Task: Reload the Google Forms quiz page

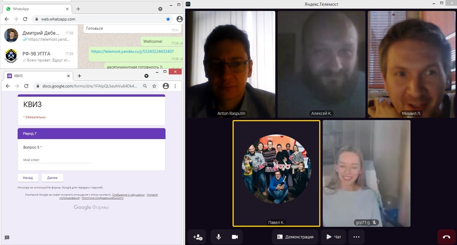Action: (x=26, y=86)
